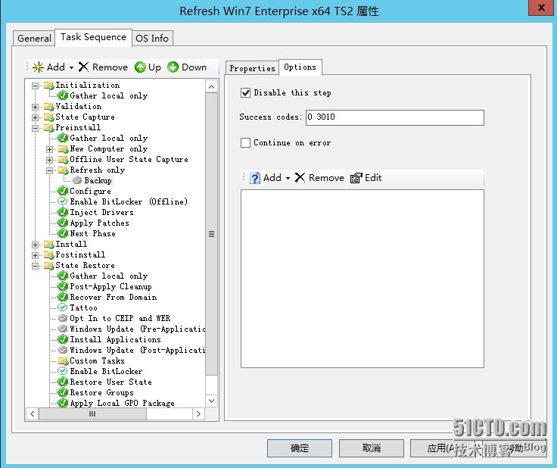Click the 应用 apply button
The width and height of the screenshot is (557, 468).
[x=441, y=448]
